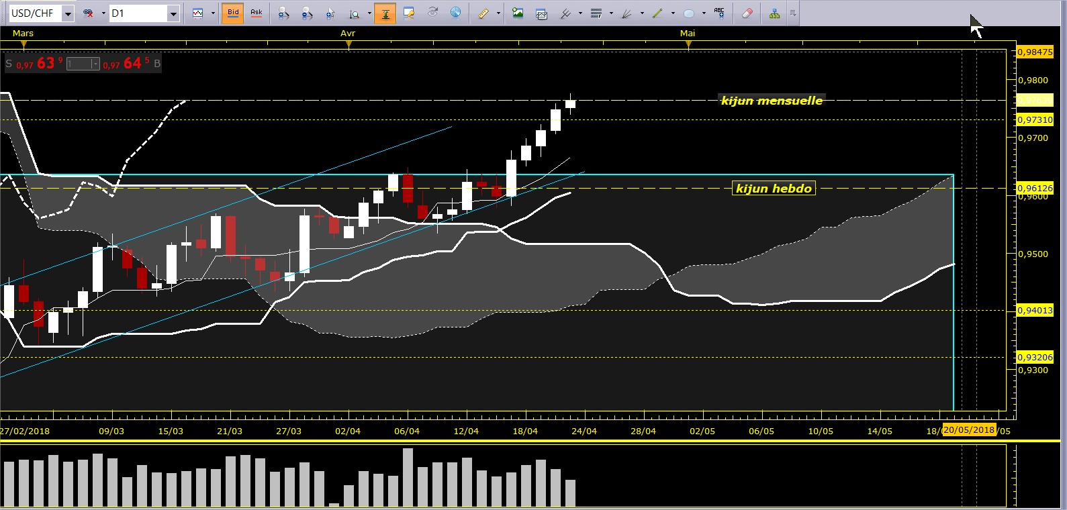Toggle the auto-fit vertical scale button

(x=385, y=13)
